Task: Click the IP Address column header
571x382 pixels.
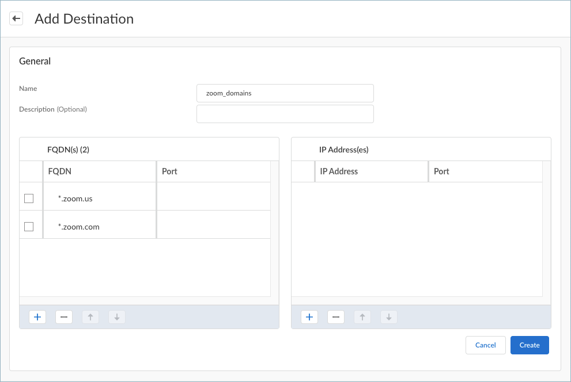Action: 371,171
